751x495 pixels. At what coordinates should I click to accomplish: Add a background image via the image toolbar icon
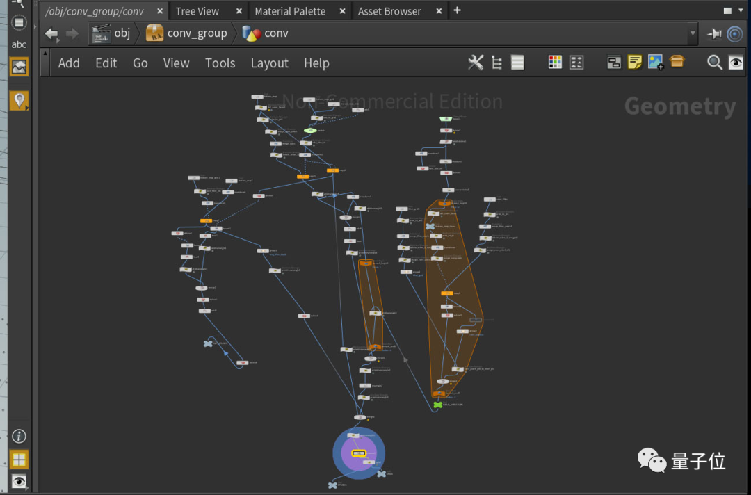[x=655, y=62]
